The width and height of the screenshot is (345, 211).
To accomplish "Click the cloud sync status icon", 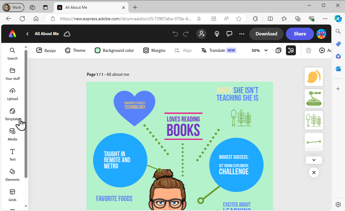I will point(67,34).
